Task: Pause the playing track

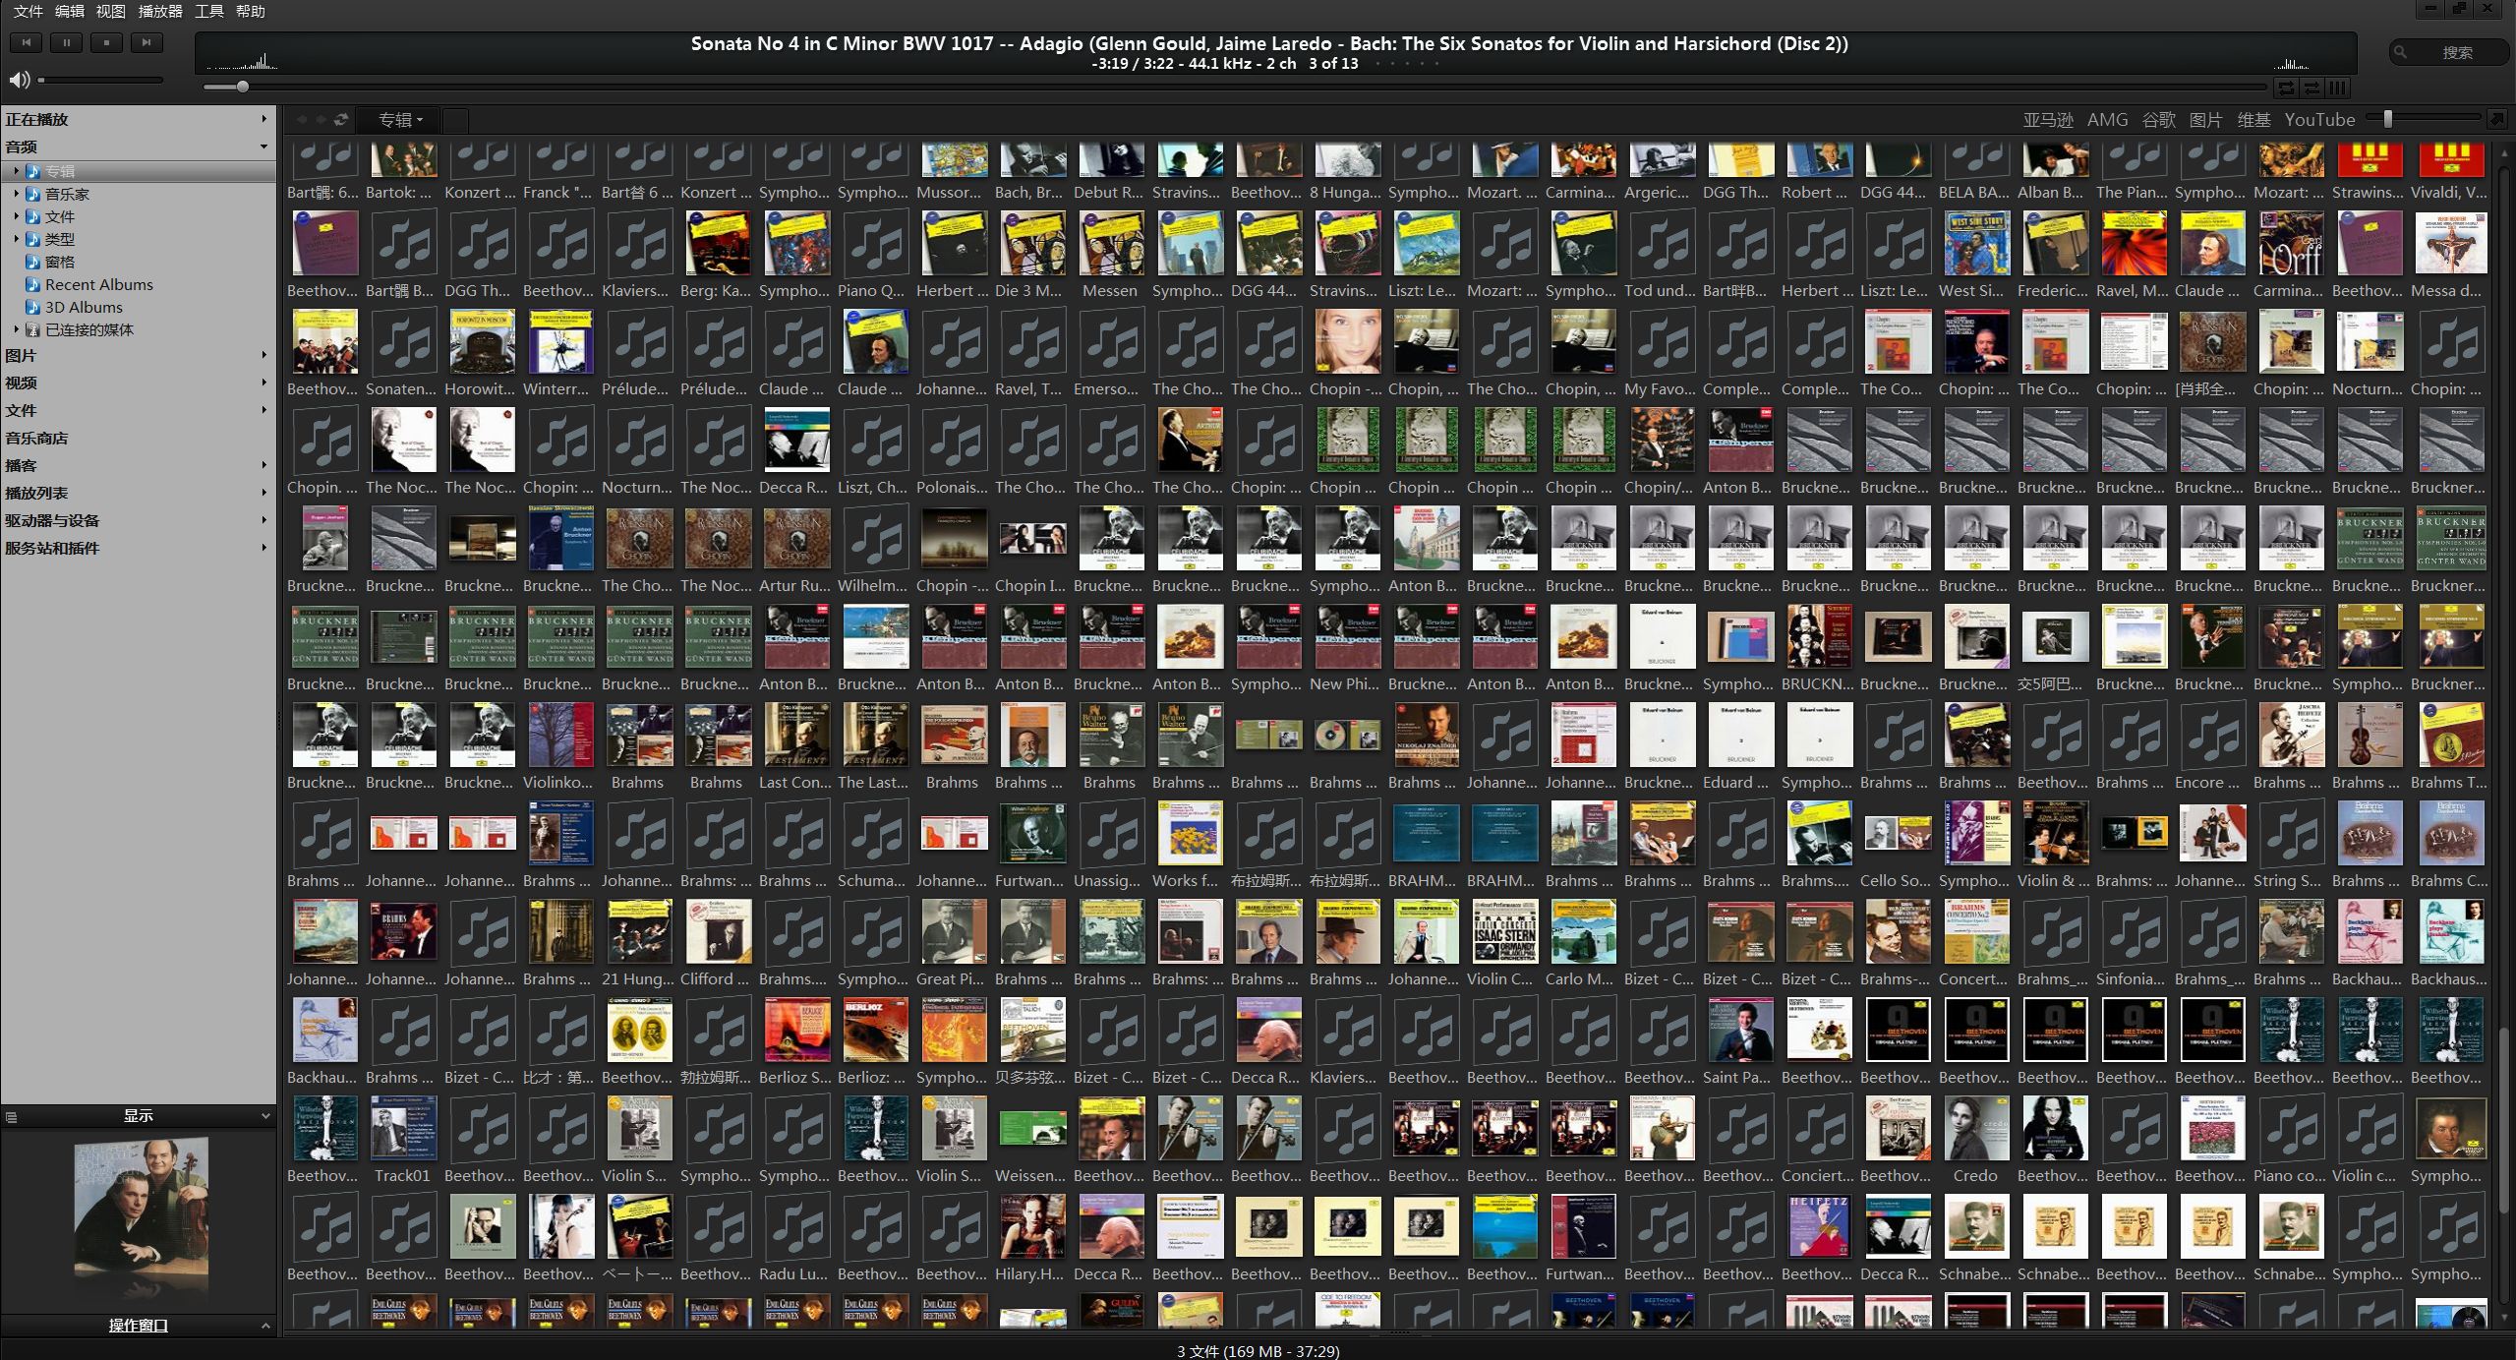Action: point(67,42)
